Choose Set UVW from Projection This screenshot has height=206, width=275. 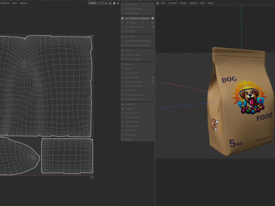(137, 18)
